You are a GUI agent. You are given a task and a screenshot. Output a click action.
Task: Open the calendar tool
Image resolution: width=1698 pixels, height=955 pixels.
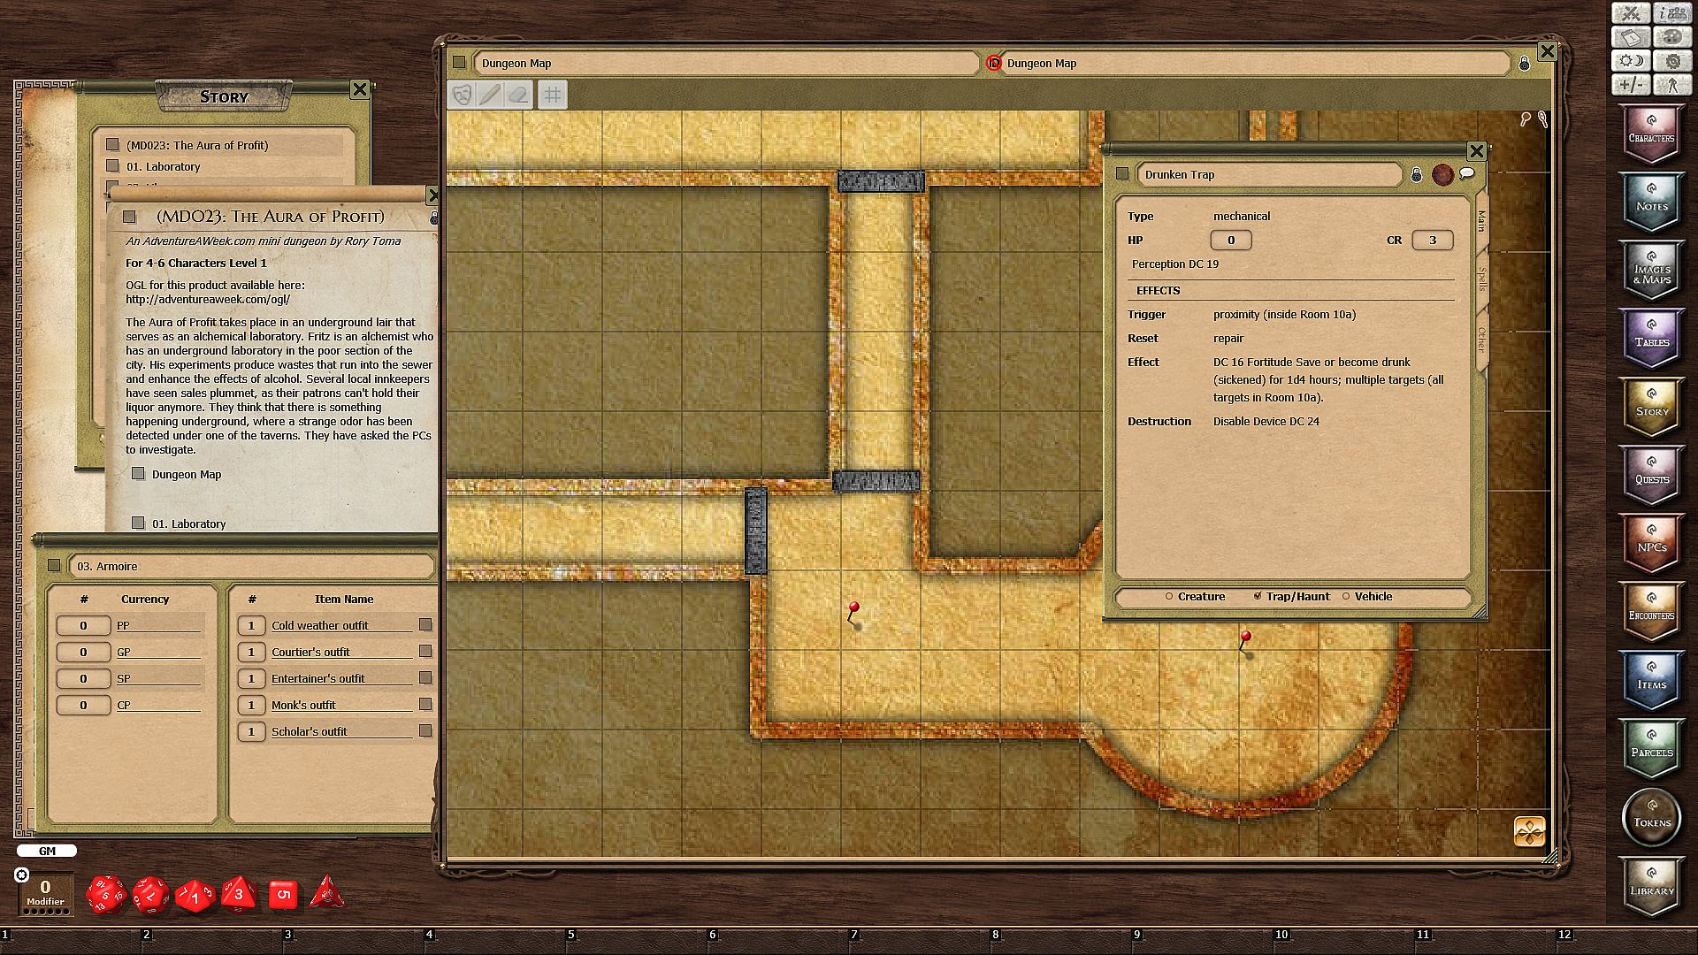point(1632,37)
